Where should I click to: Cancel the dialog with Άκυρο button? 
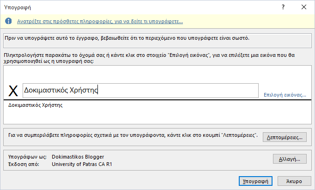(x=294, y=181)
